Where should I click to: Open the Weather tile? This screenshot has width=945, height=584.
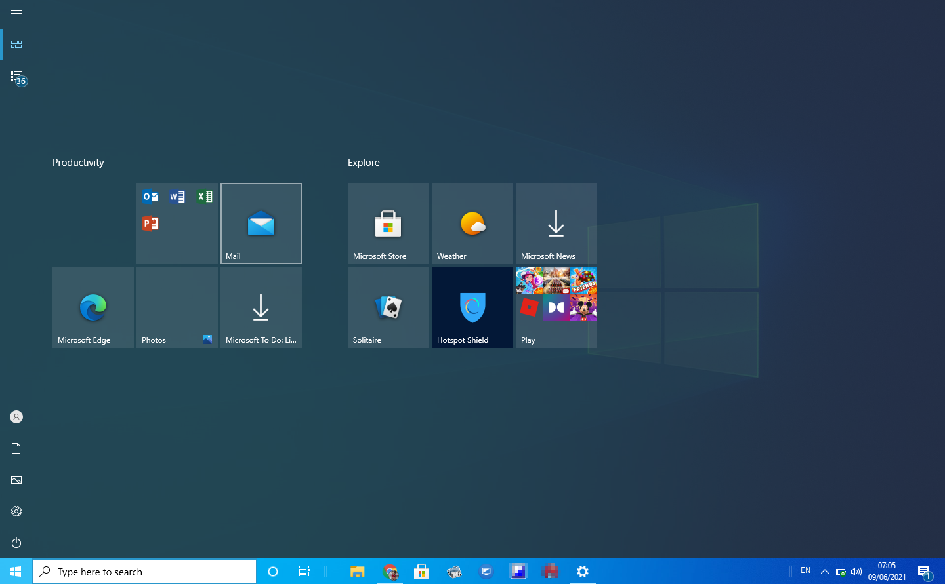[472, 224]
